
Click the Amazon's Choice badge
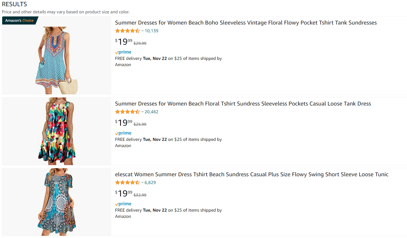point(20,20)
